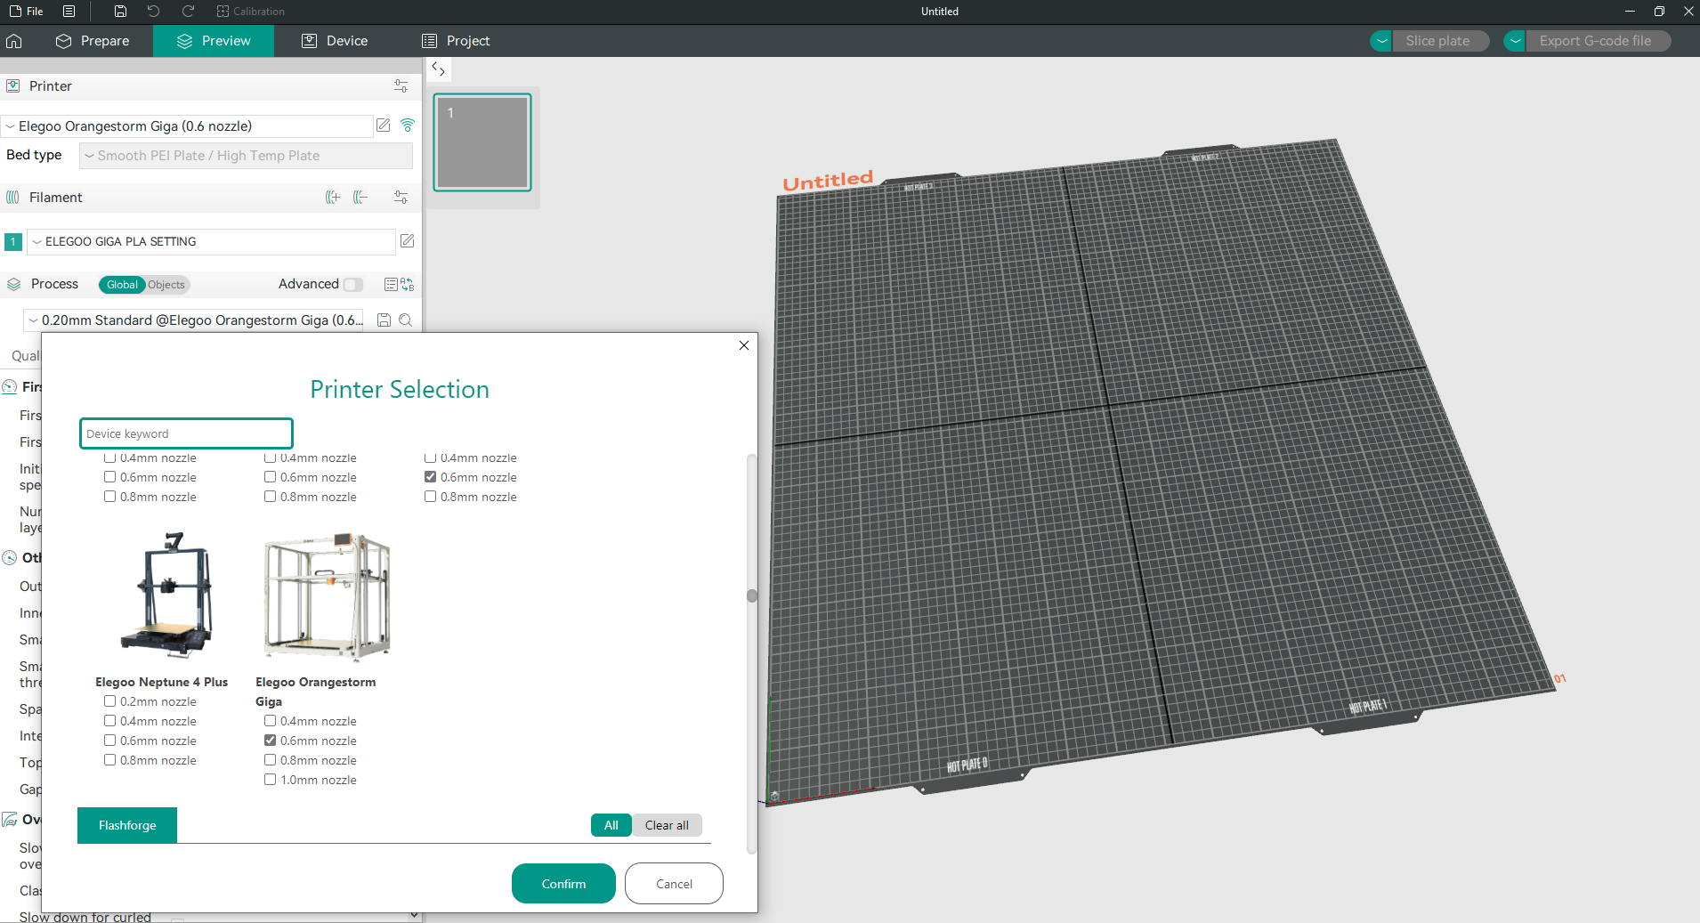Open the Printer settings sliders icon

click(x=401, y=85)
